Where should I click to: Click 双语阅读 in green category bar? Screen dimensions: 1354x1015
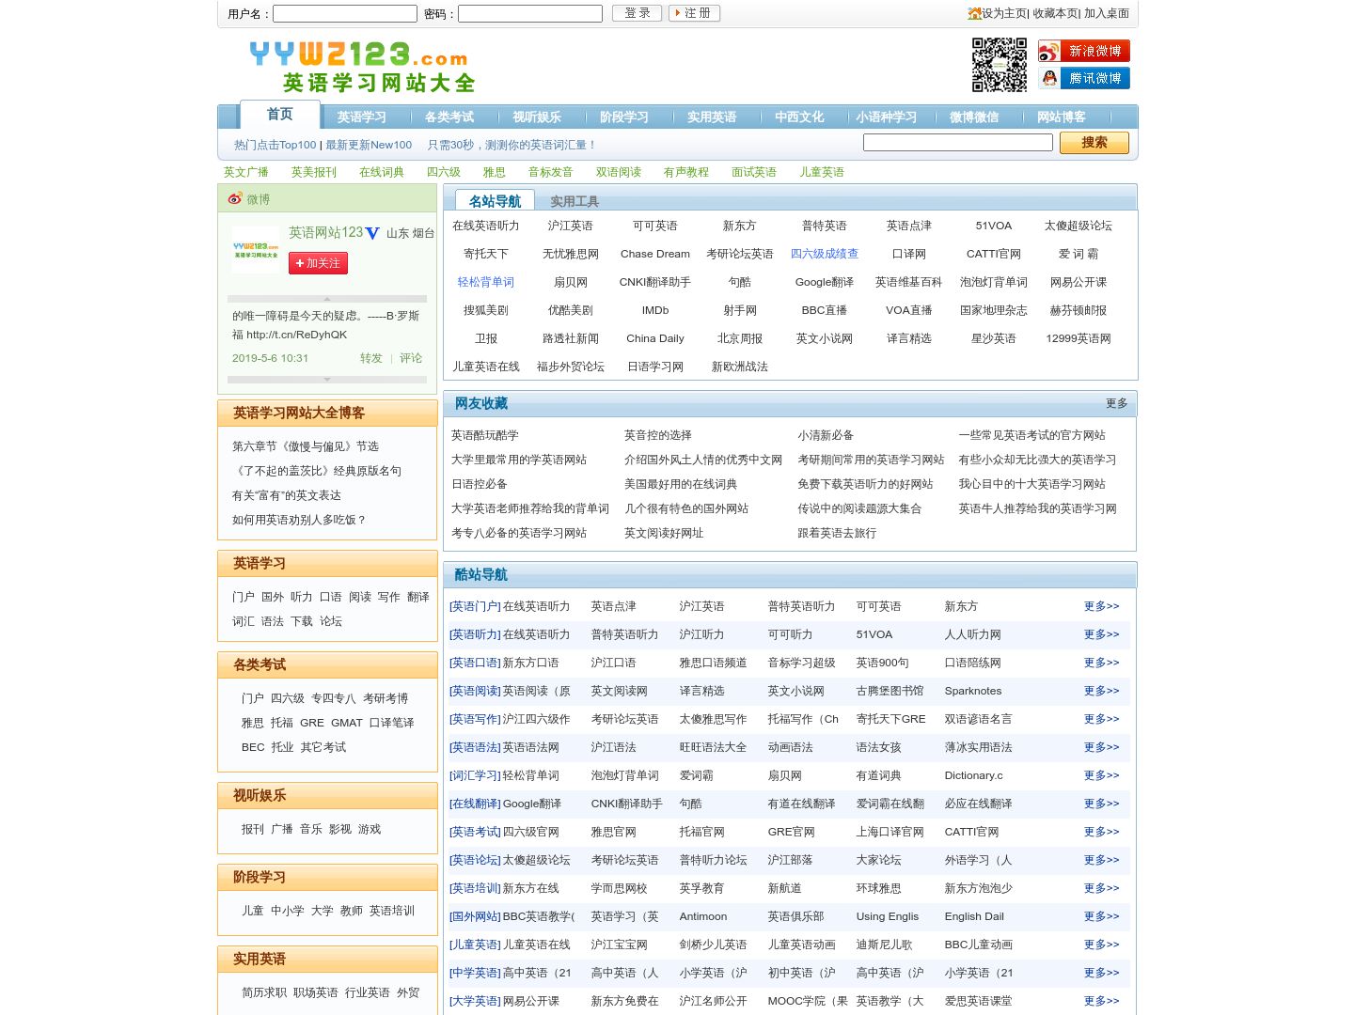tap(619, 172)
